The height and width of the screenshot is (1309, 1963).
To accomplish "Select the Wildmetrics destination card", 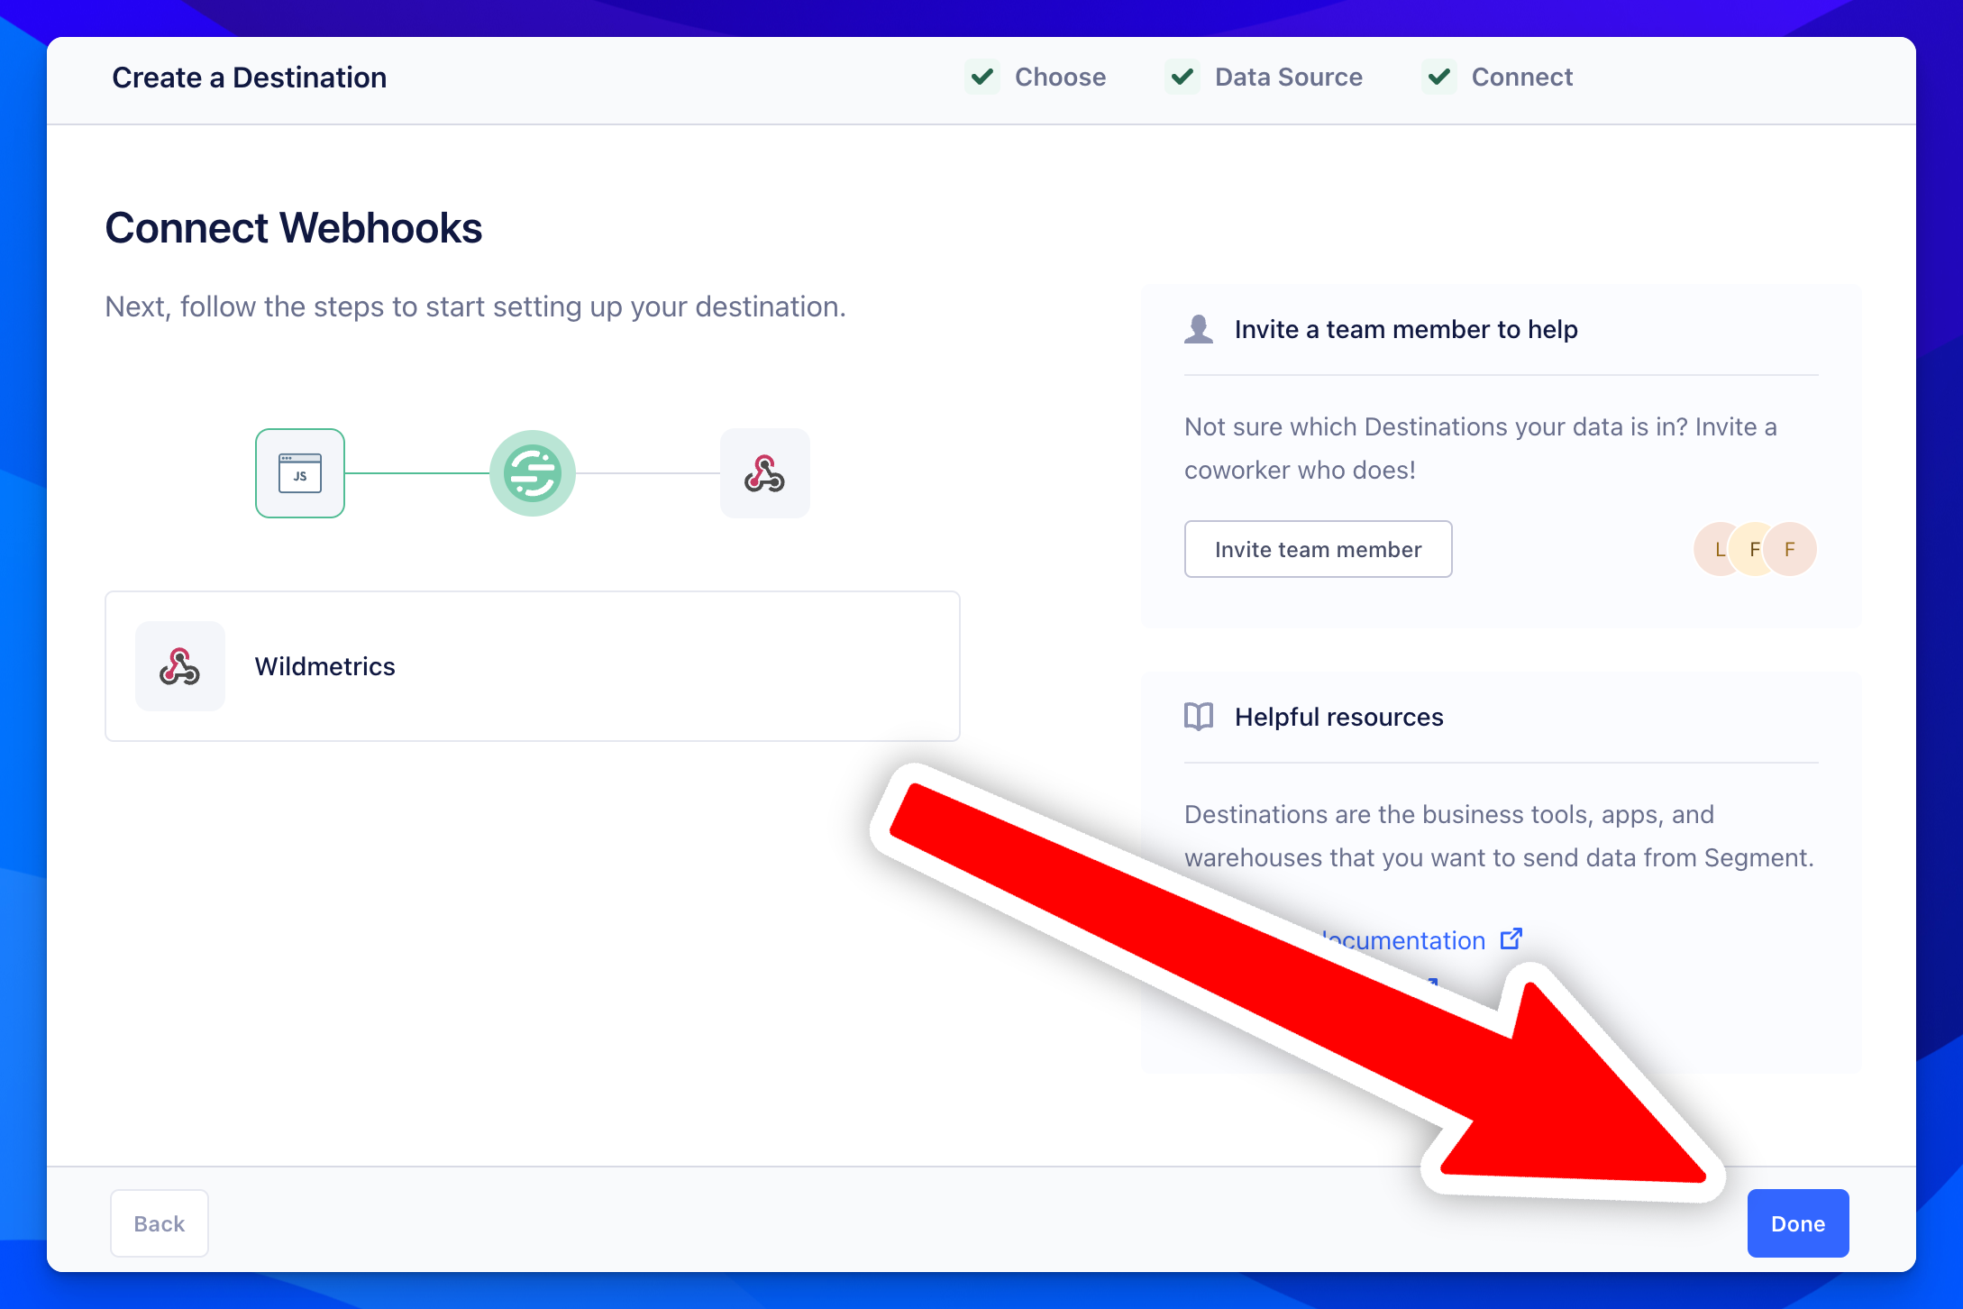I will pyautogui.click(x=532, y=666).
